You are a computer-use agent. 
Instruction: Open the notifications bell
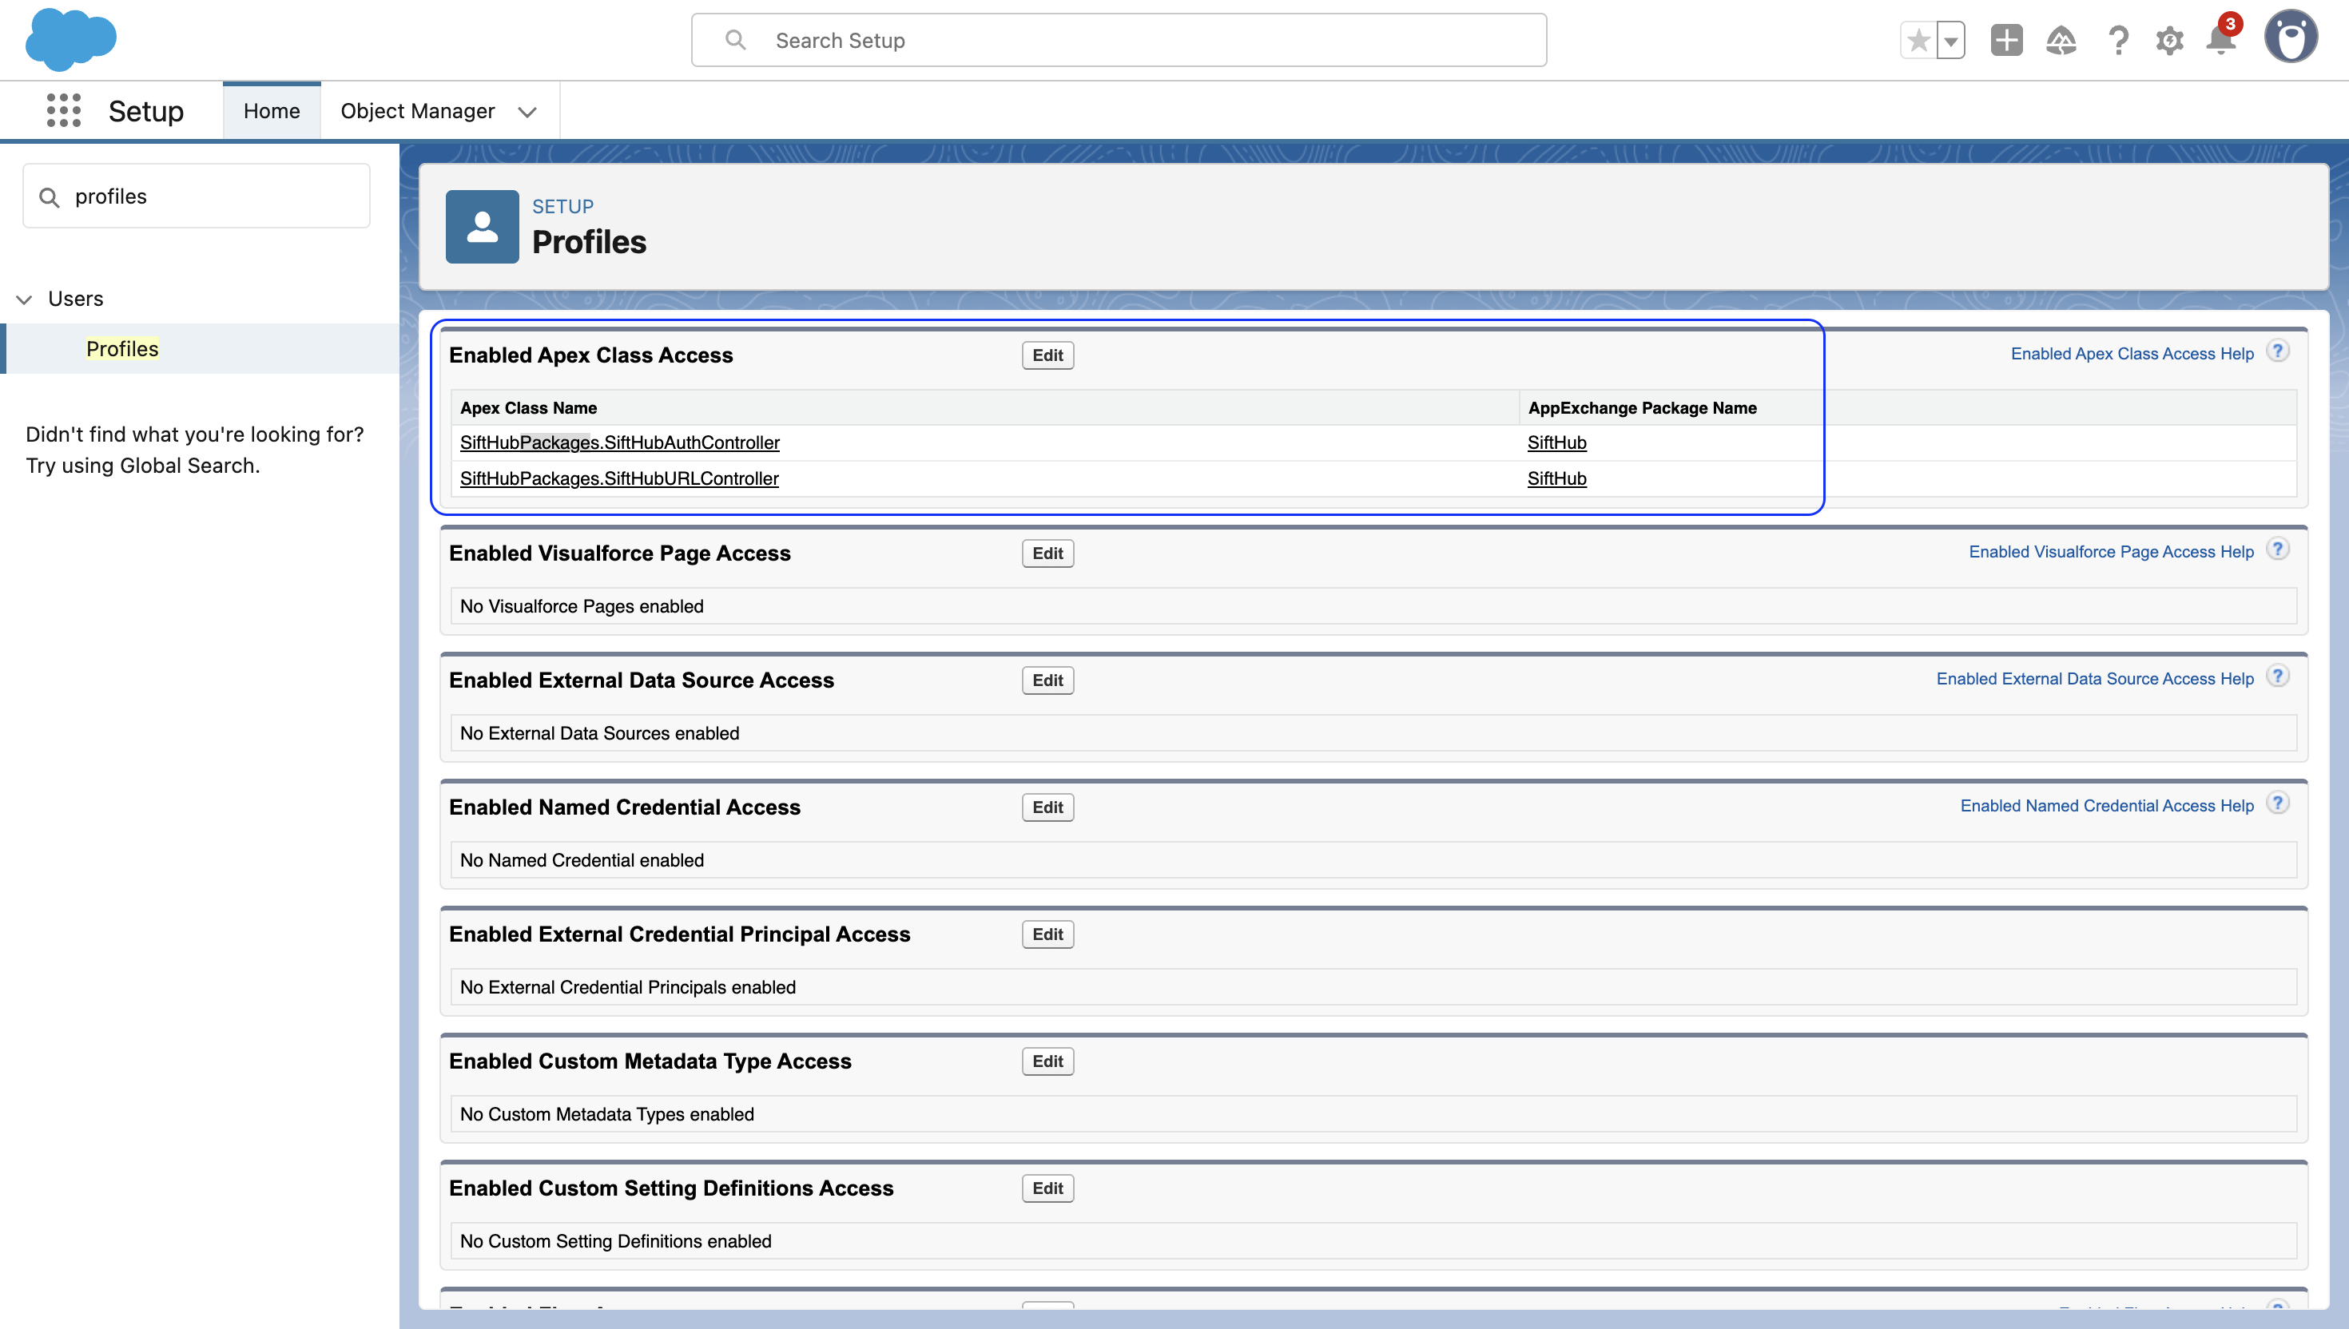[x=2220, y=40]
